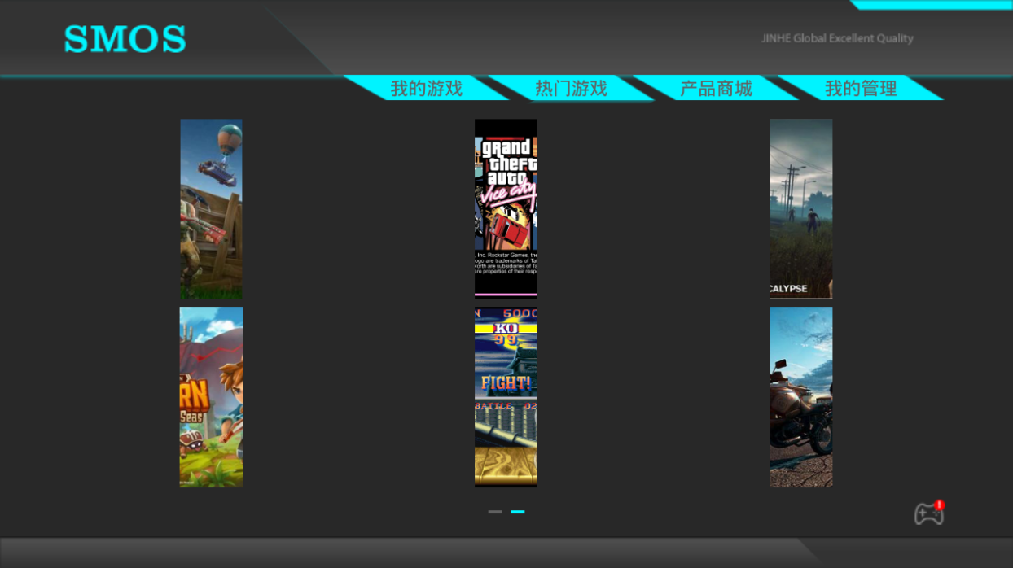The width and height of the screenshot is (1013, 568).
Task: Select the second cyan page indicator
Action: [518, 512]
